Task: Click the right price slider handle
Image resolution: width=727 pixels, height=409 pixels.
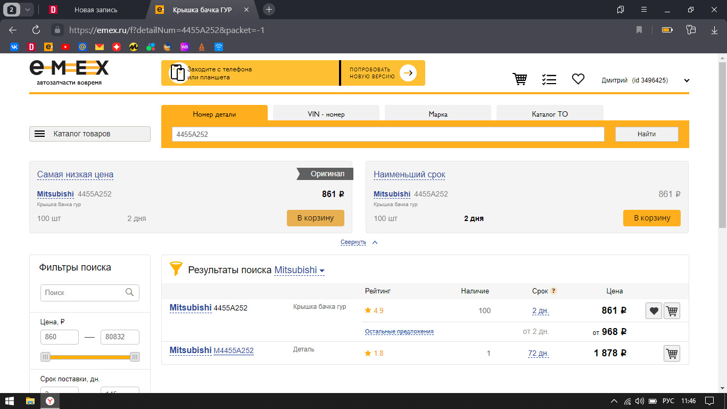Action: 135,357
